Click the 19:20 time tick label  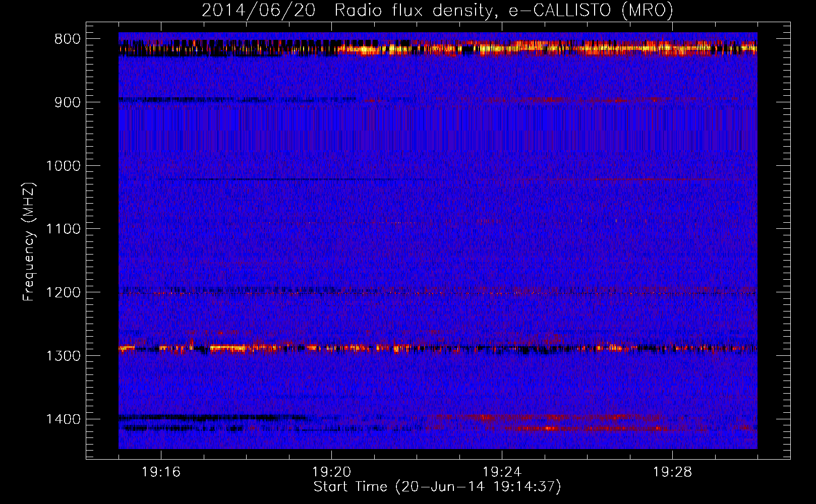point(331,472)
